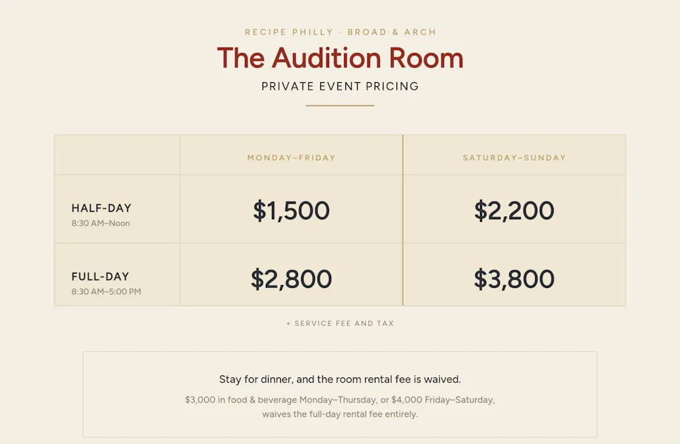680x444 pixels.
Task: Click the Audition Room heading
Action: (x=340, y=58)
